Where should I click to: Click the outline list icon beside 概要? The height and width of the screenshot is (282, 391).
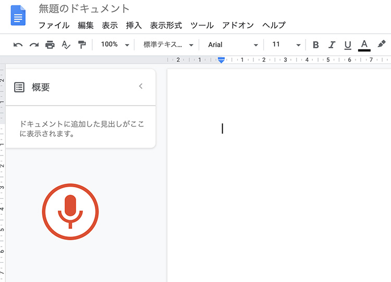tap(19, 87)
